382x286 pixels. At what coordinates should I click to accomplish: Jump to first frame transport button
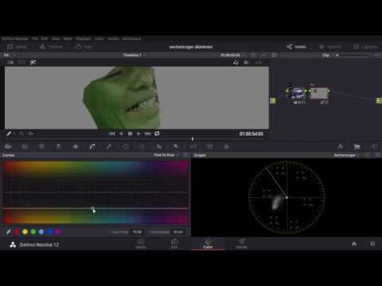(x=112, y=133)
